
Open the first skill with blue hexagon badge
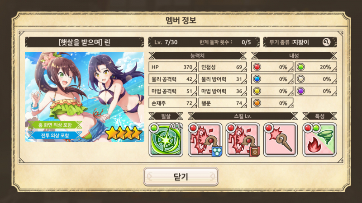(x=205, y=140)
